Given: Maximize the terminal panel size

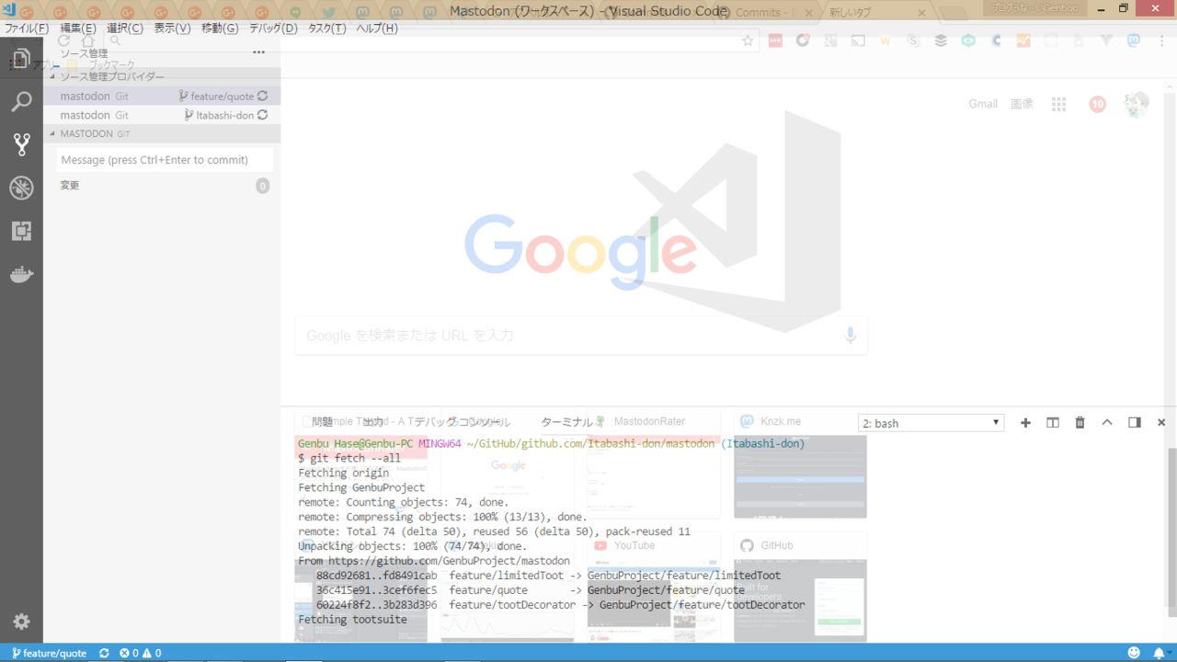Looking at the screenshot, I should [x=1107, y=423].
